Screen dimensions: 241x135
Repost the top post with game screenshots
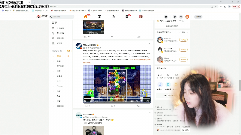pyautogui.click(x=86, y=37)
